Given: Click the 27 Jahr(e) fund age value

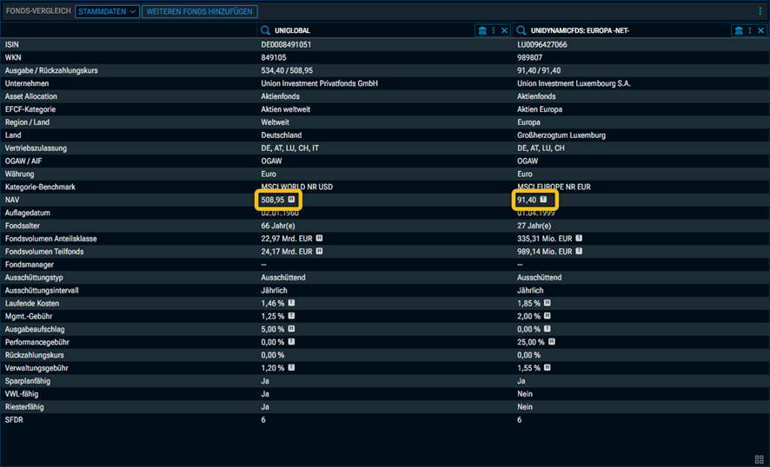Looking at the screenshot, I should (534, 226).
